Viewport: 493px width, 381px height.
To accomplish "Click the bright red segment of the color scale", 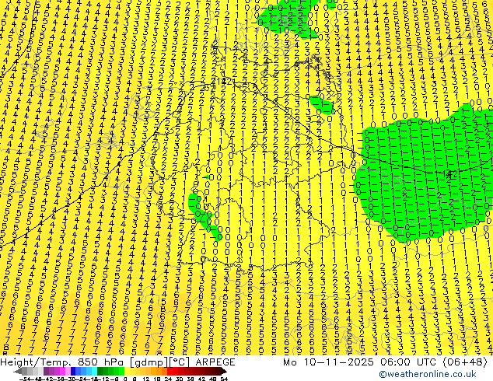I will 173,372.
